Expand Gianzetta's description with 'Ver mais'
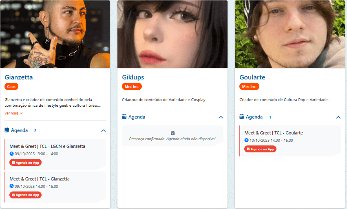 coord(13,113)
